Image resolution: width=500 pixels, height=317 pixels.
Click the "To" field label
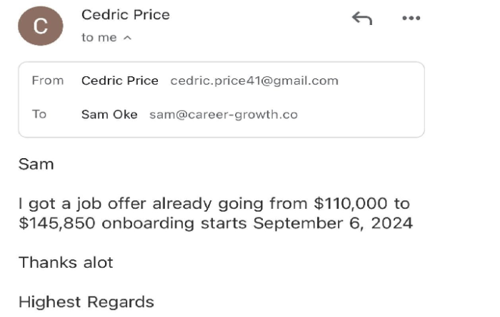39,114
